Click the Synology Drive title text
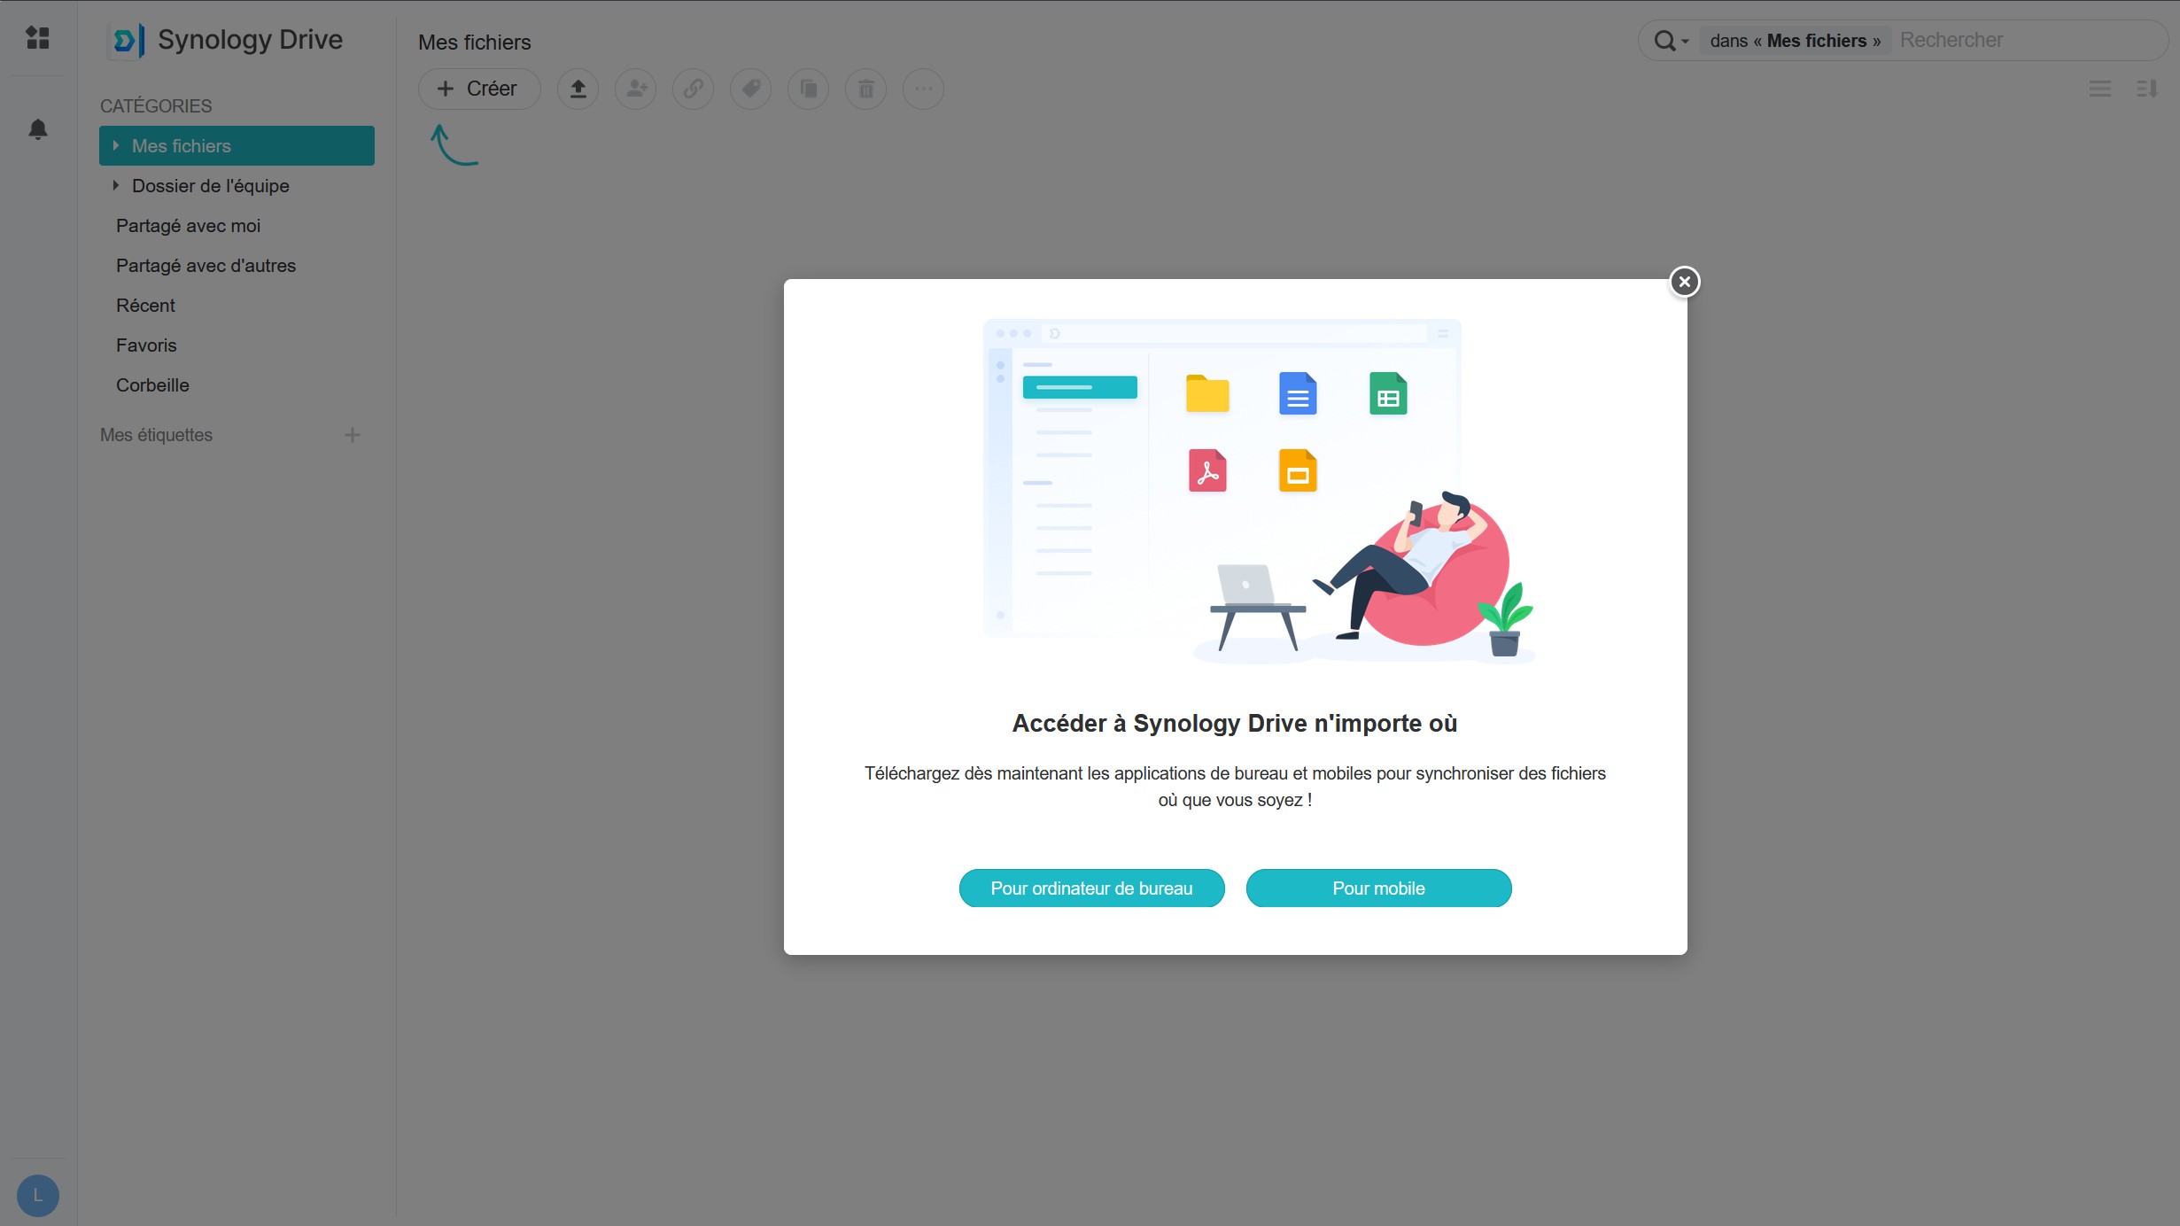 (250, 40)
